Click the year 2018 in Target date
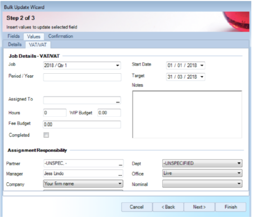This screenshot has width=255, height=217. [192, 77]
